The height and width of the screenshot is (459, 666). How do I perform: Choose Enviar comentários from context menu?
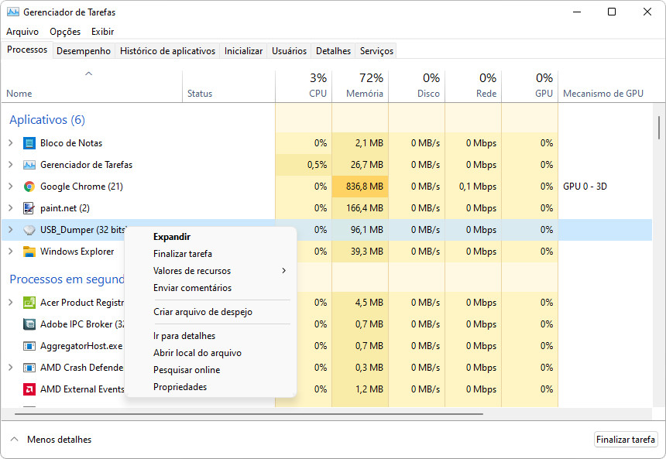[x=211, y=287]
